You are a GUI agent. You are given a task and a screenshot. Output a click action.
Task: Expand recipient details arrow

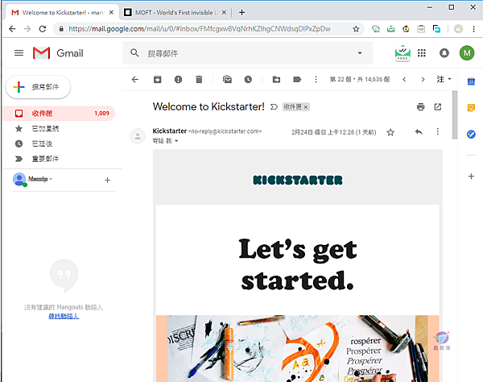click(176, 141)
